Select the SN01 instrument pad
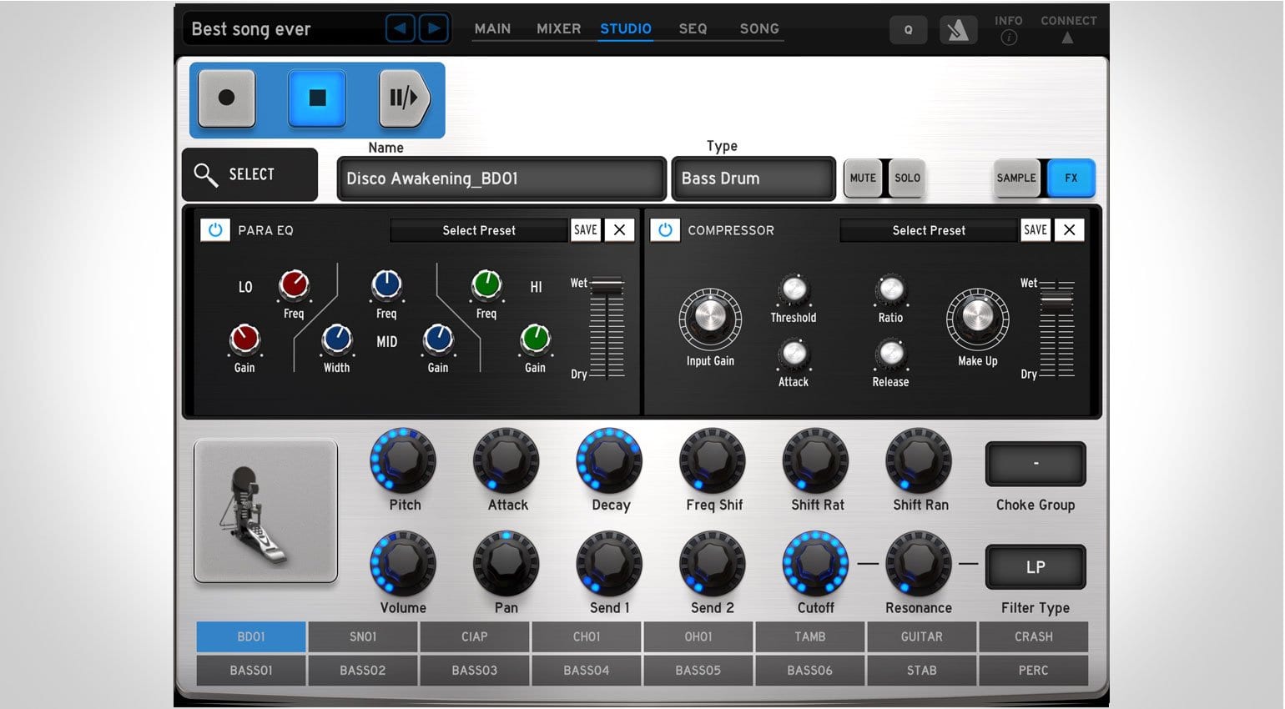This screenshot has height=709, width=1285. (363, 636)
